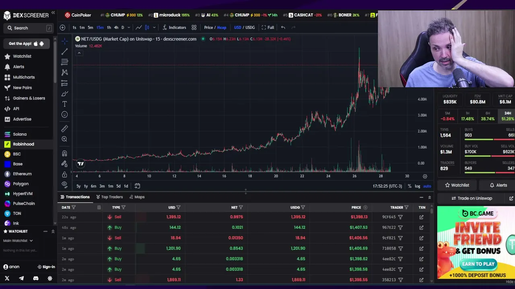This screenshot has height=289, width=515.
Task: Open the Discord link icon
Action: click(x=36, y=278)
